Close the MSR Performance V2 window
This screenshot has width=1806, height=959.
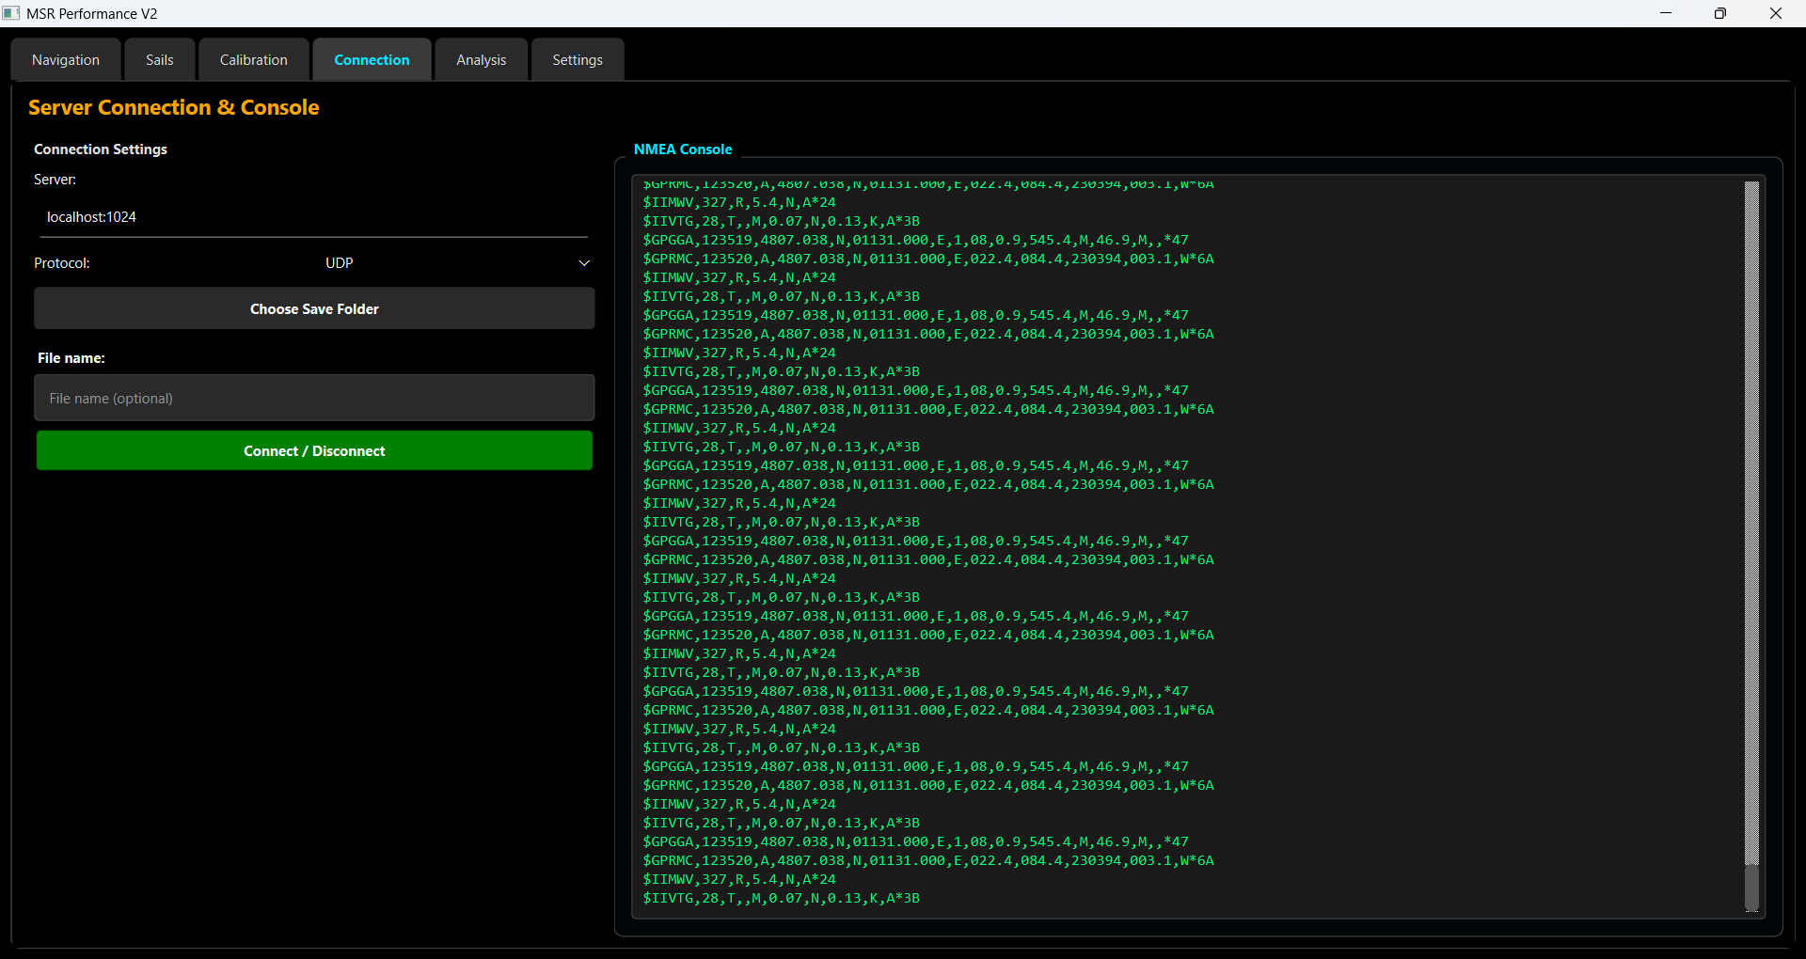coord(1776,13)
